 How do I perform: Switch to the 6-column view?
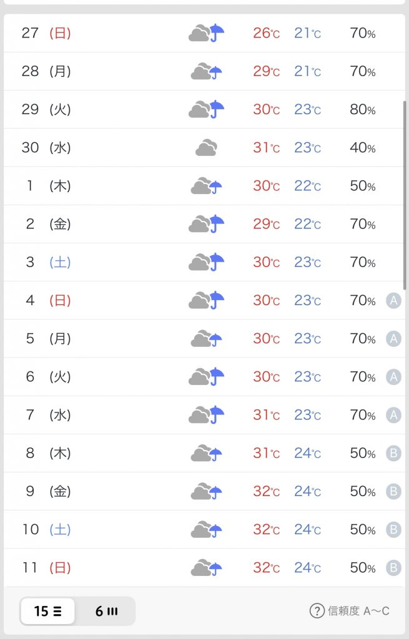[106, 611]
